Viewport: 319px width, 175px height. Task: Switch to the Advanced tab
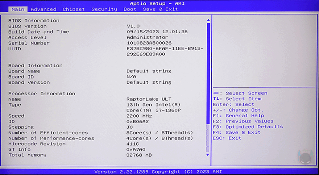coord(43,9)
